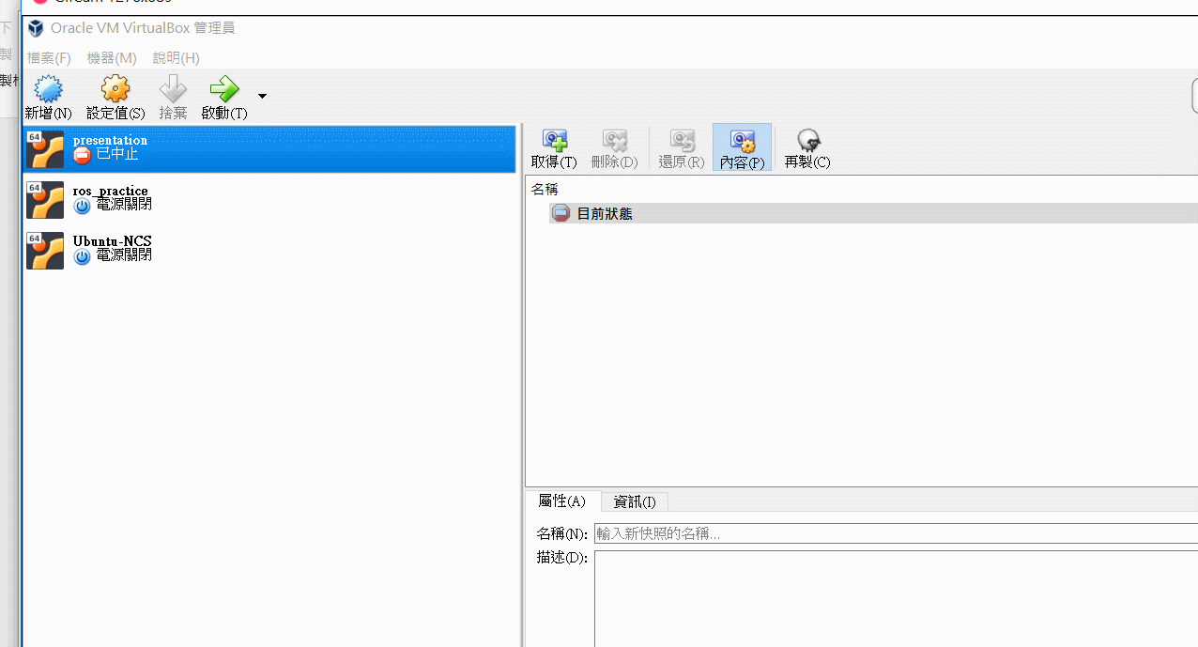This screenshot has height=647, width=1198.
Task: Open the 說明(H) menu
Action: point(177,58)
